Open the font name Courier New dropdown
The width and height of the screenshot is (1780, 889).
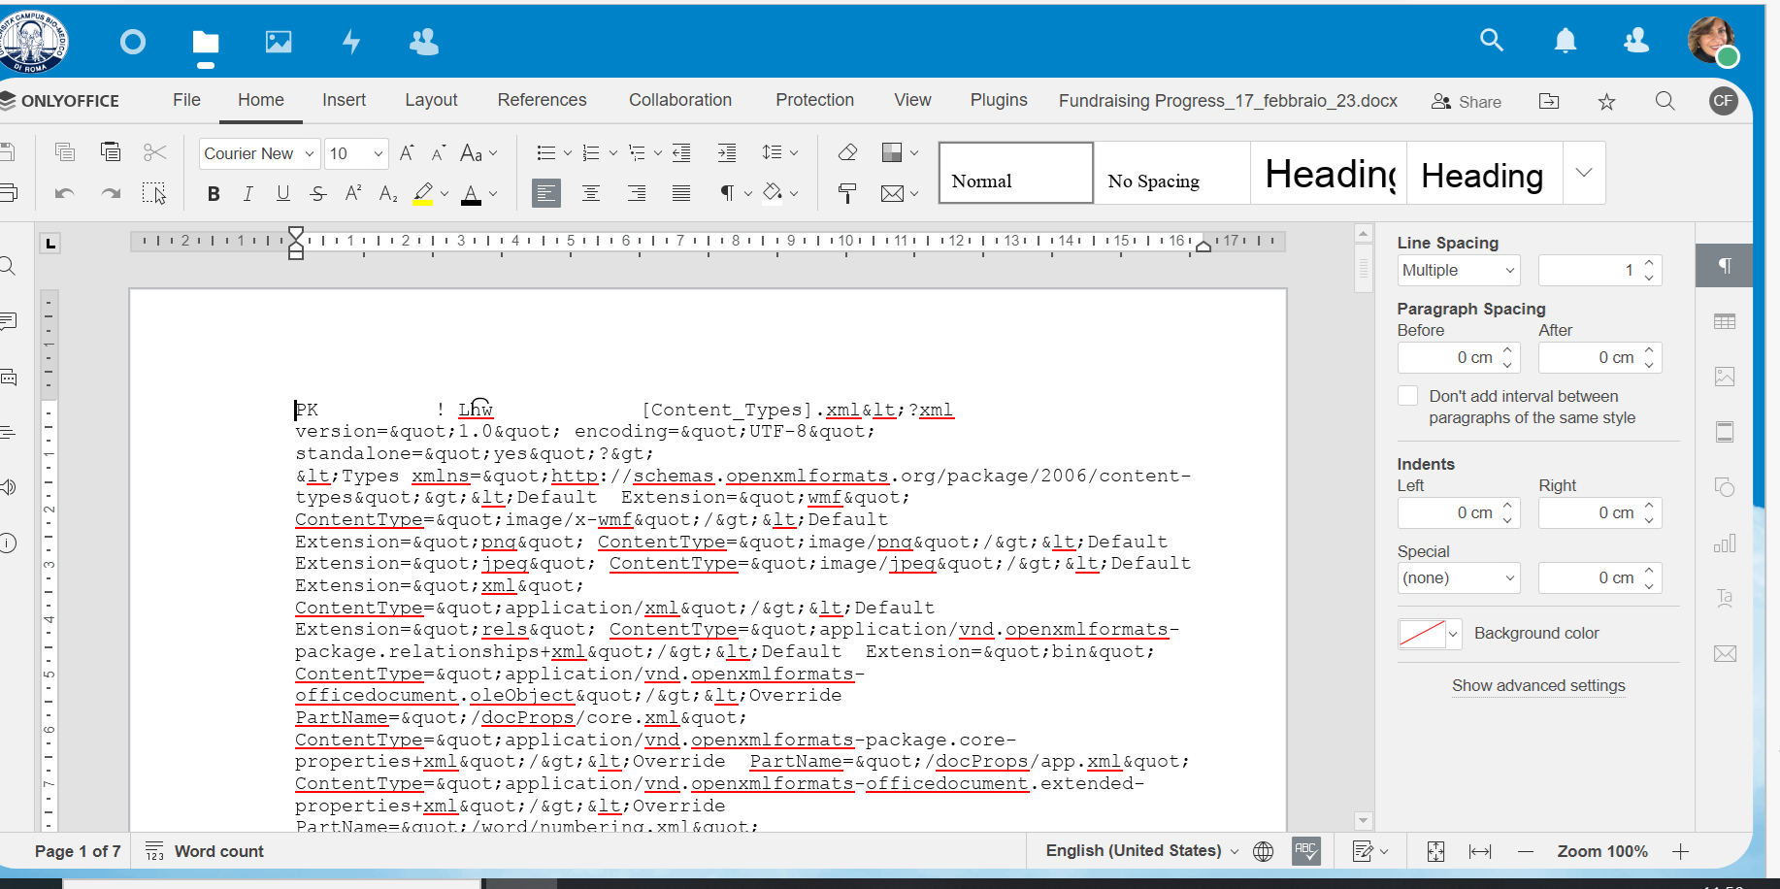[x=309, y=153]
